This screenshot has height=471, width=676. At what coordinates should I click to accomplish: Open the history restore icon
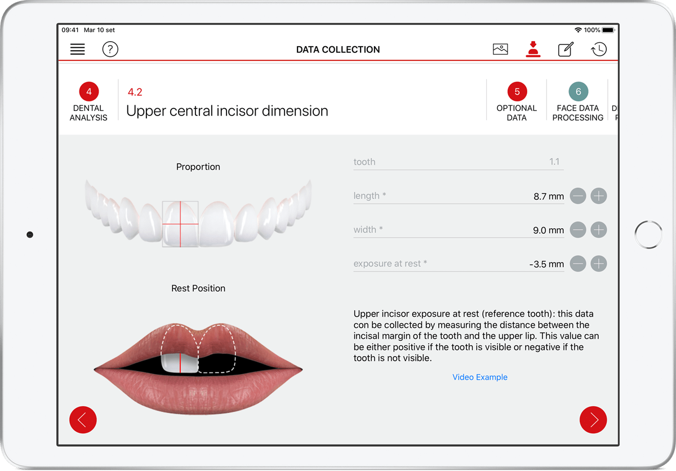tap(599, 49)
